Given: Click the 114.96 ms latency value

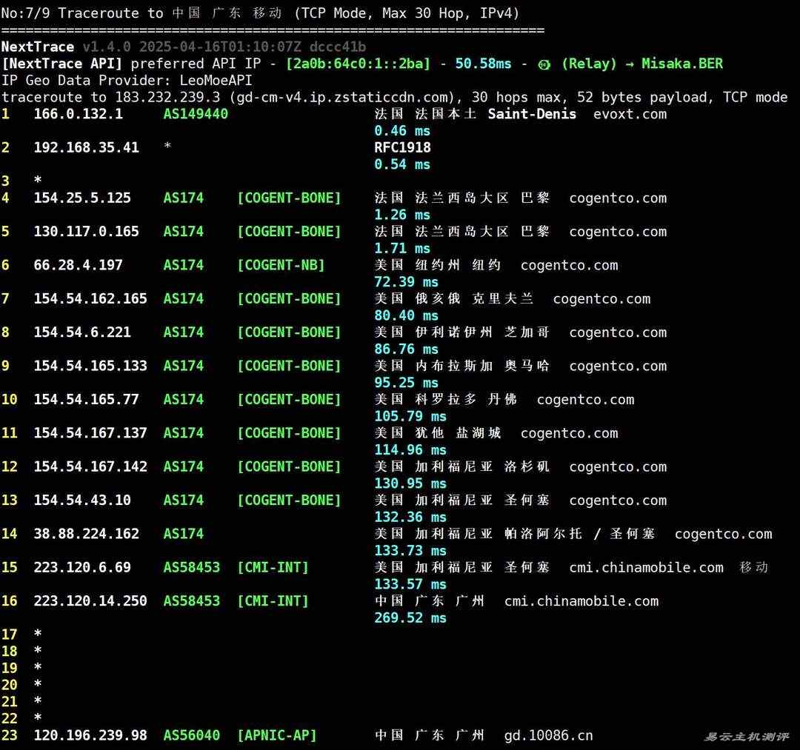Looking at the screenshot, I should coord(410,449).
